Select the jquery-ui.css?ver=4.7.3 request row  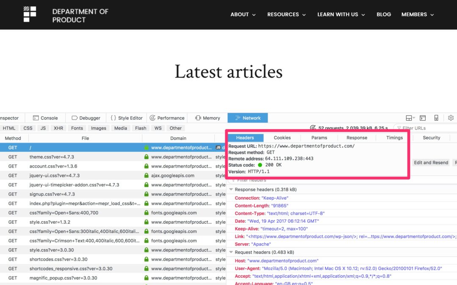[113, 175]
